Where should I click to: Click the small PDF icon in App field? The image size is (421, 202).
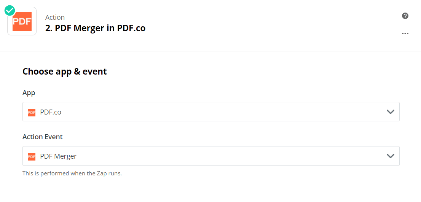coord(32,112)
